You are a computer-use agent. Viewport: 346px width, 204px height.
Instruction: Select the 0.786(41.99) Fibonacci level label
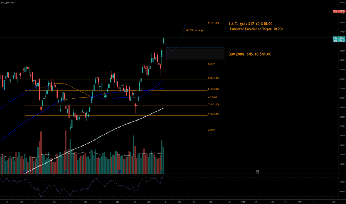click(213, 78)
